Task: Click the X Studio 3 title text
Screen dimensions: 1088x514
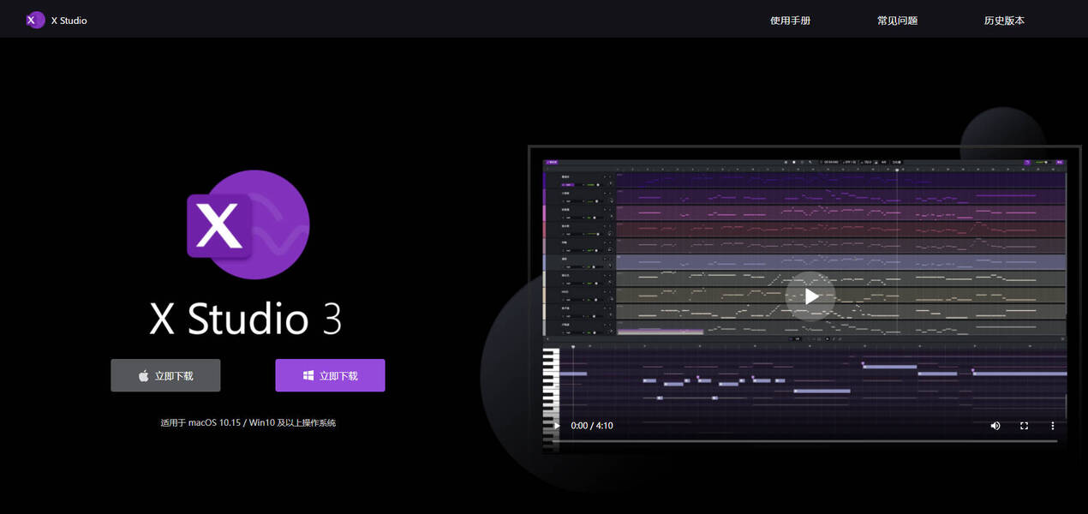Action: tap(246, 320)
